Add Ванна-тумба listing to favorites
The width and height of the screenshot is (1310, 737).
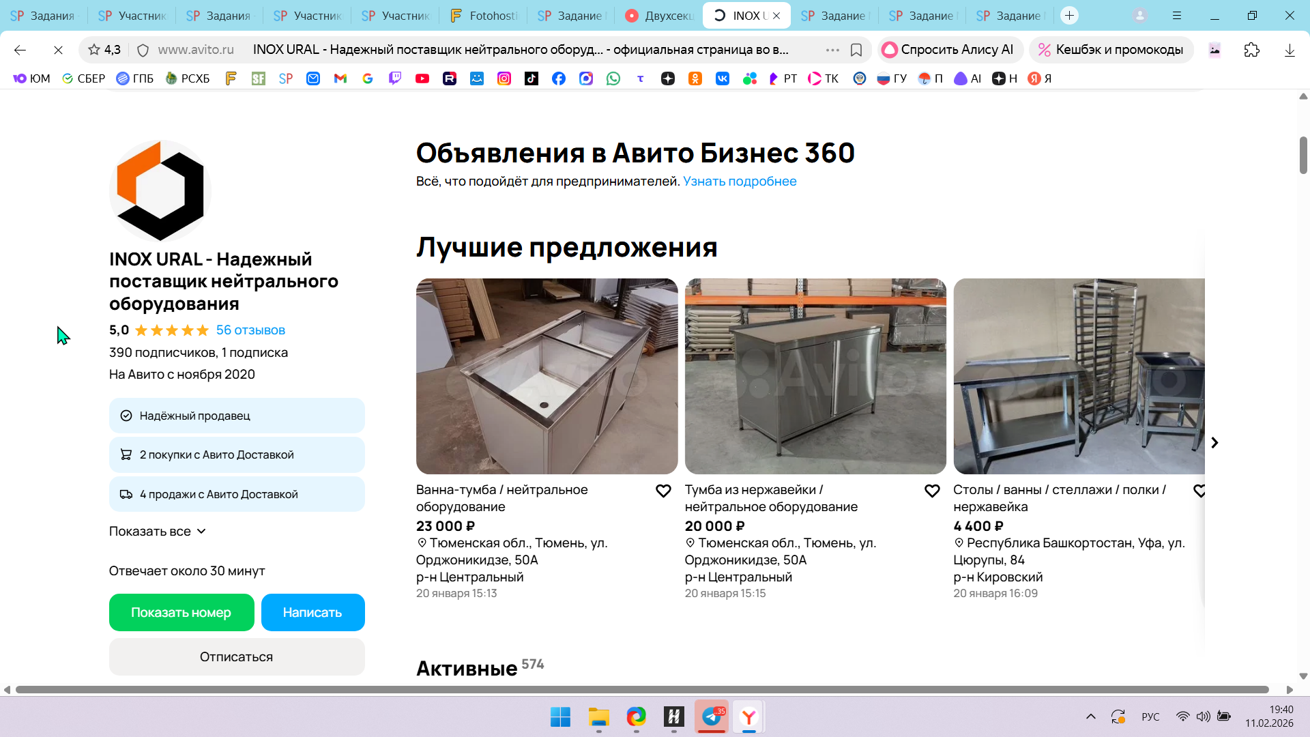pyautogui.click(x=663, y=491)
